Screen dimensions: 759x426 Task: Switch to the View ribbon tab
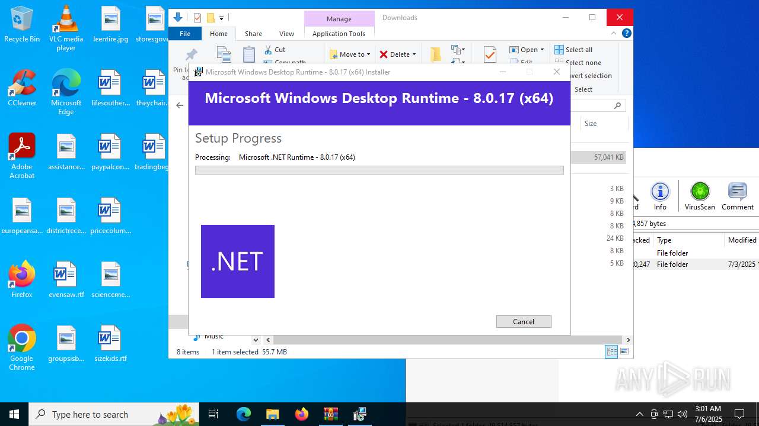(x=286, y=34)
